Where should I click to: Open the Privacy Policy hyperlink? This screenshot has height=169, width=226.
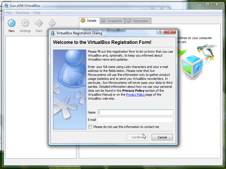coord(135,95)
